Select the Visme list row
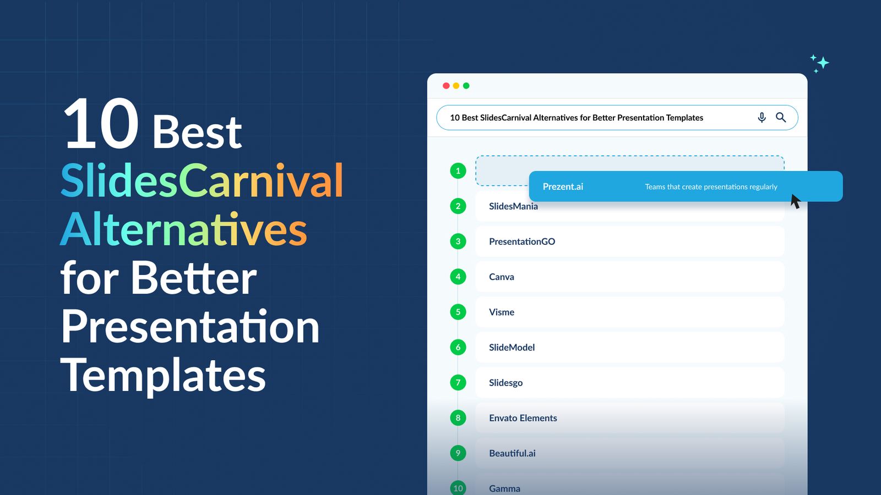 [x=630, y=312]
